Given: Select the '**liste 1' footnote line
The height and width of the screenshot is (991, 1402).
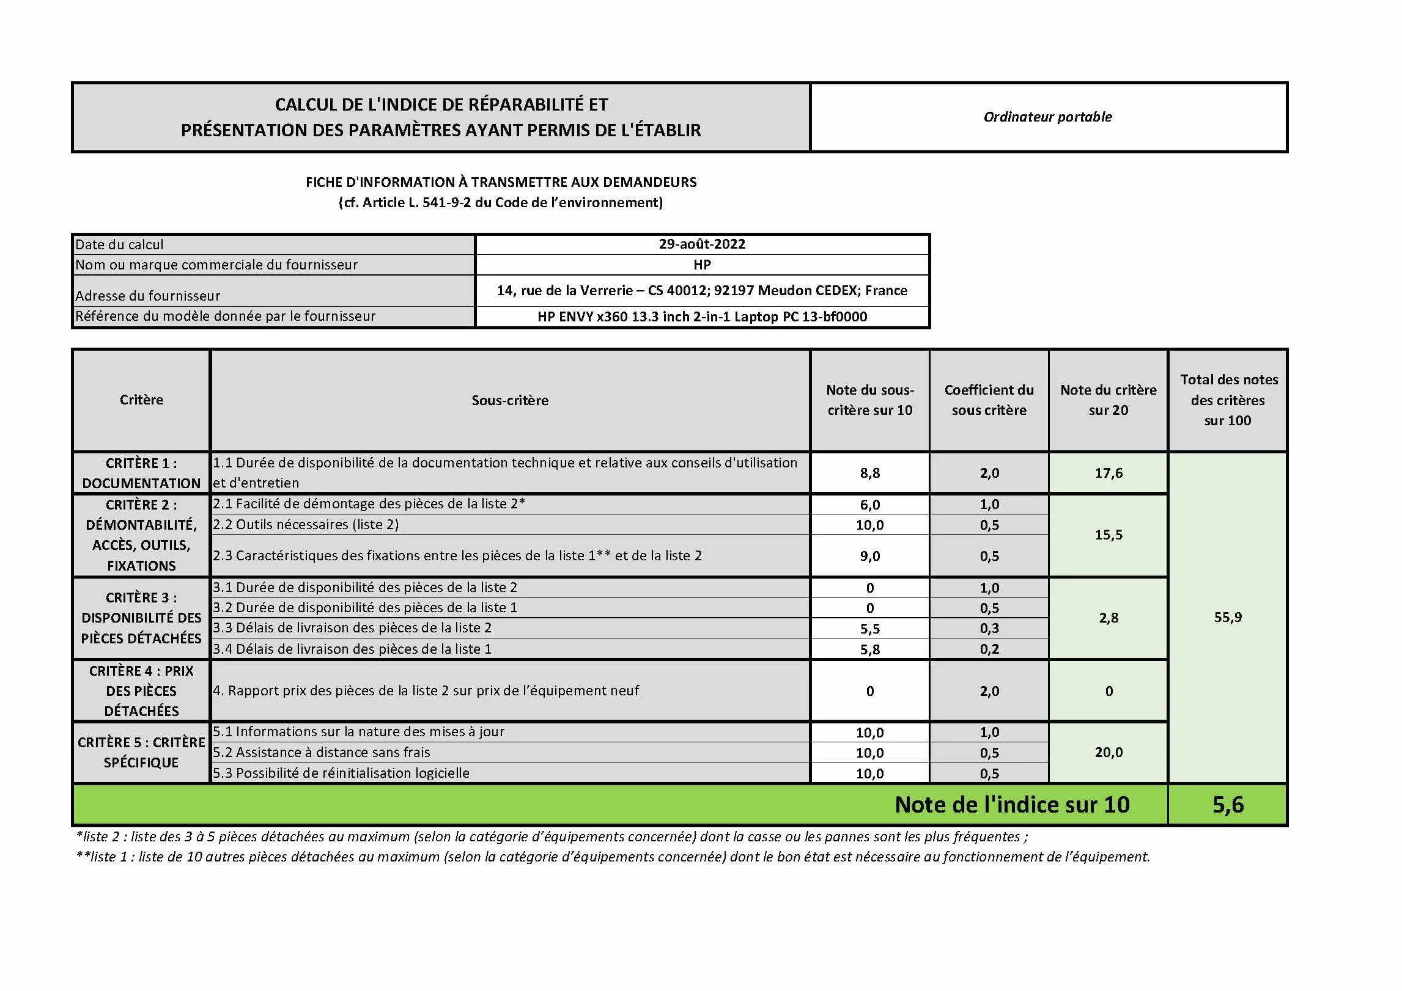Looking at the screenshot, I should click(613, 857).
